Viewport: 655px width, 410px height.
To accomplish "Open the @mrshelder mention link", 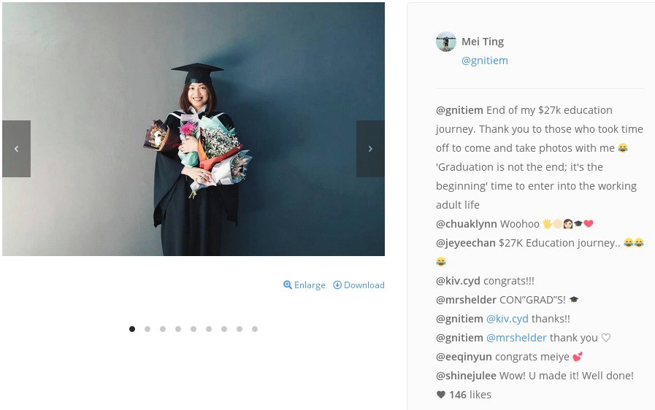I will [x=516, y=338].
